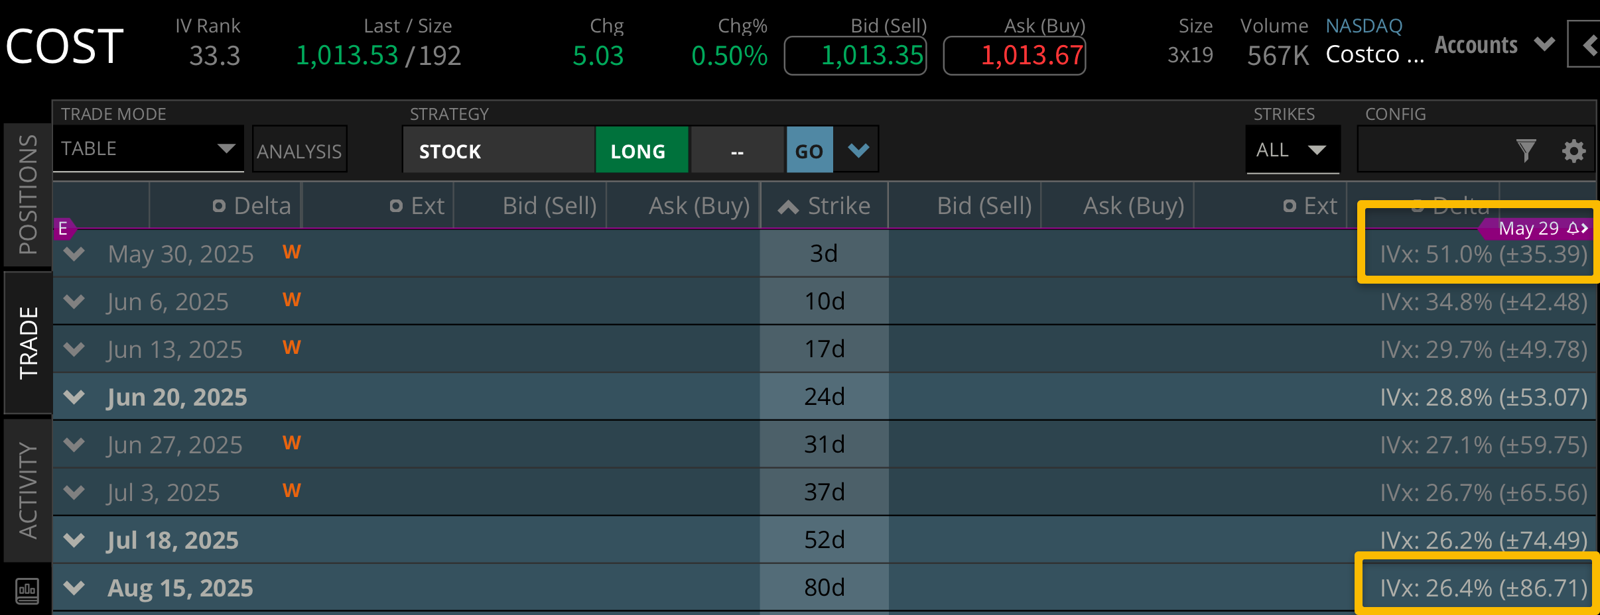This screenshot has height=615, width=1600.
Task: Click the chart icon below Activity tab
Action: (27, 590)
